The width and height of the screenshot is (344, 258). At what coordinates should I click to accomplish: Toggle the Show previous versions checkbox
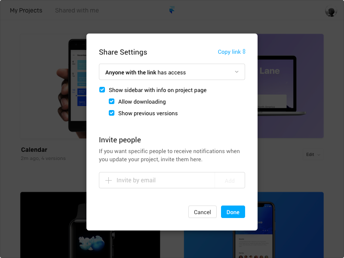tap(111, 113)
